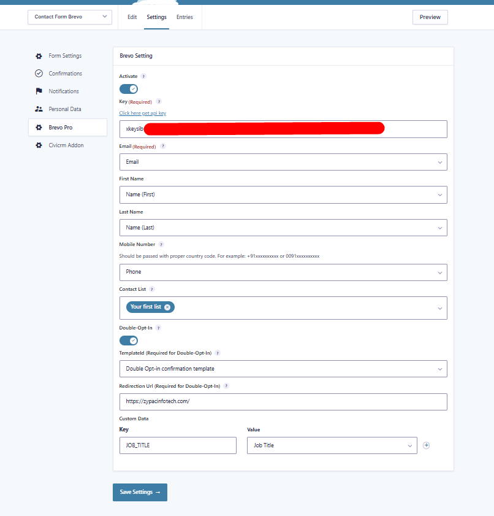Click the Save Settings button
Image resolution: width=494 pixels, height=516 pixels.
click(x=140, y=492)
